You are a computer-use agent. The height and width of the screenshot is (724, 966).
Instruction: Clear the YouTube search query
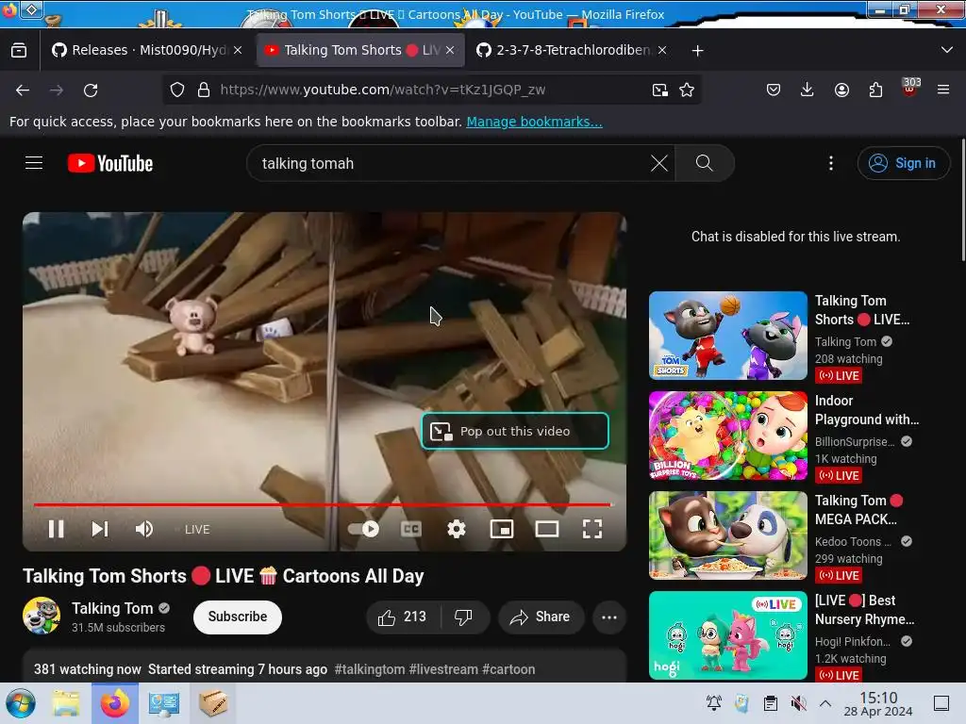(x=659, y=163)
